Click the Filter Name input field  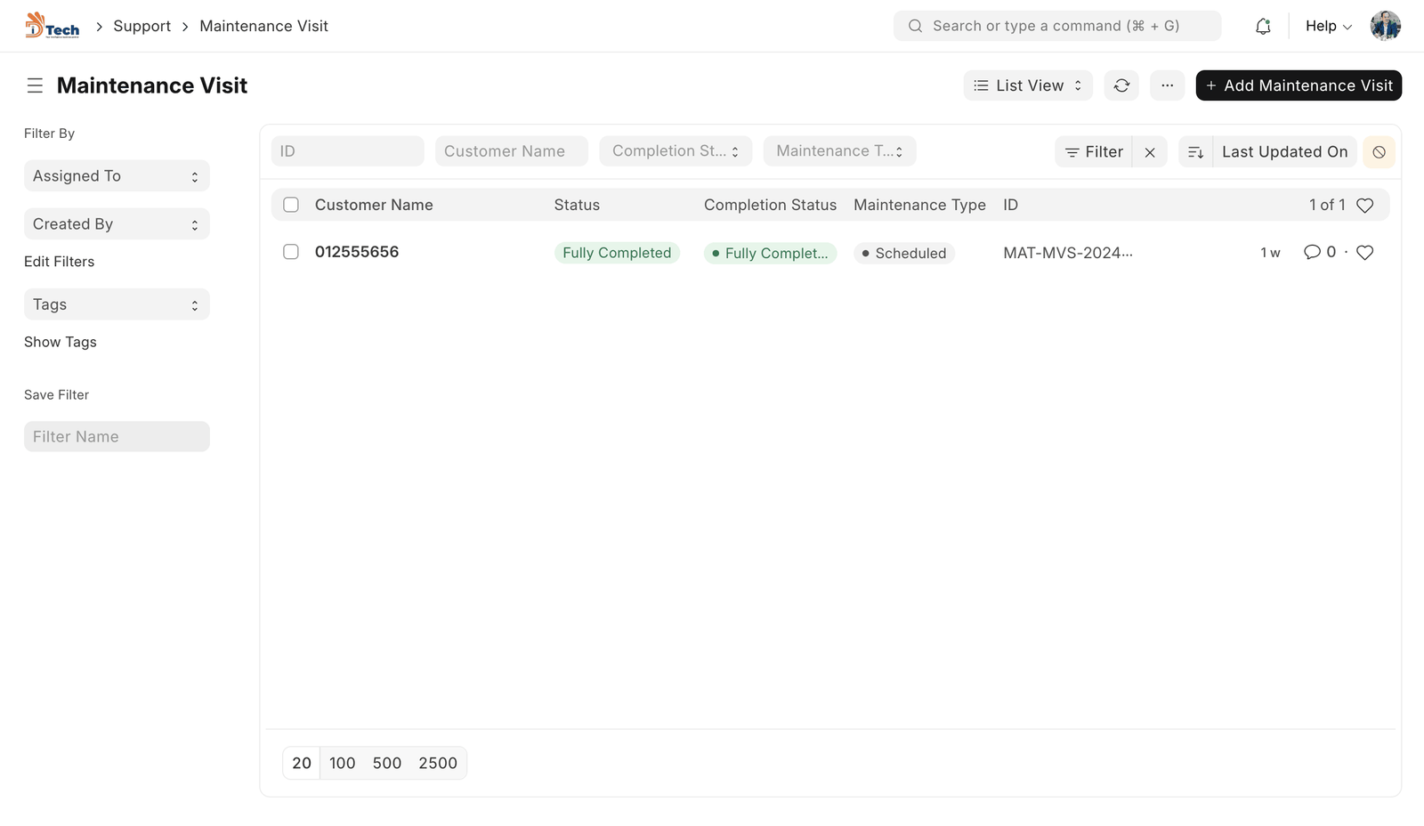(x=117, y=437)
